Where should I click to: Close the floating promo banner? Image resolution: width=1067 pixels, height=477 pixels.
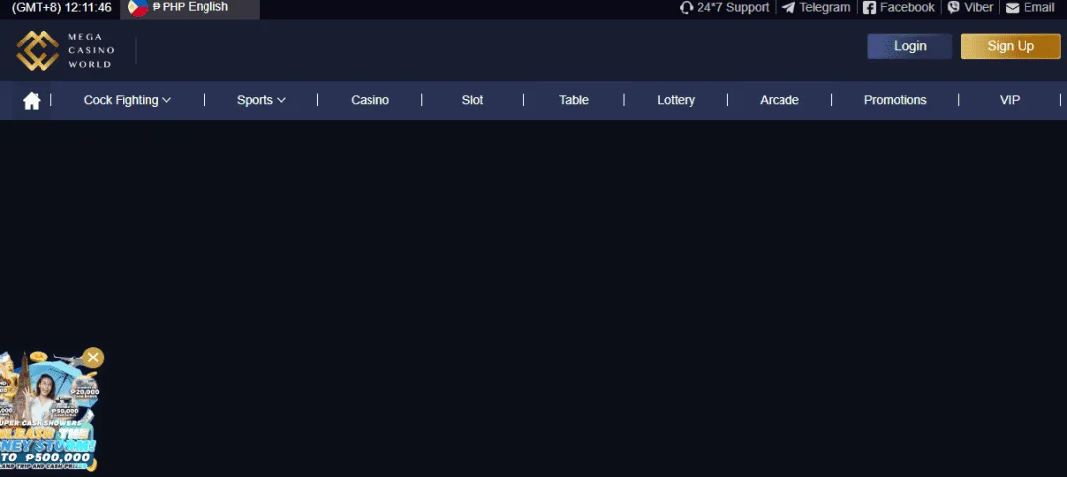(93, 358)
